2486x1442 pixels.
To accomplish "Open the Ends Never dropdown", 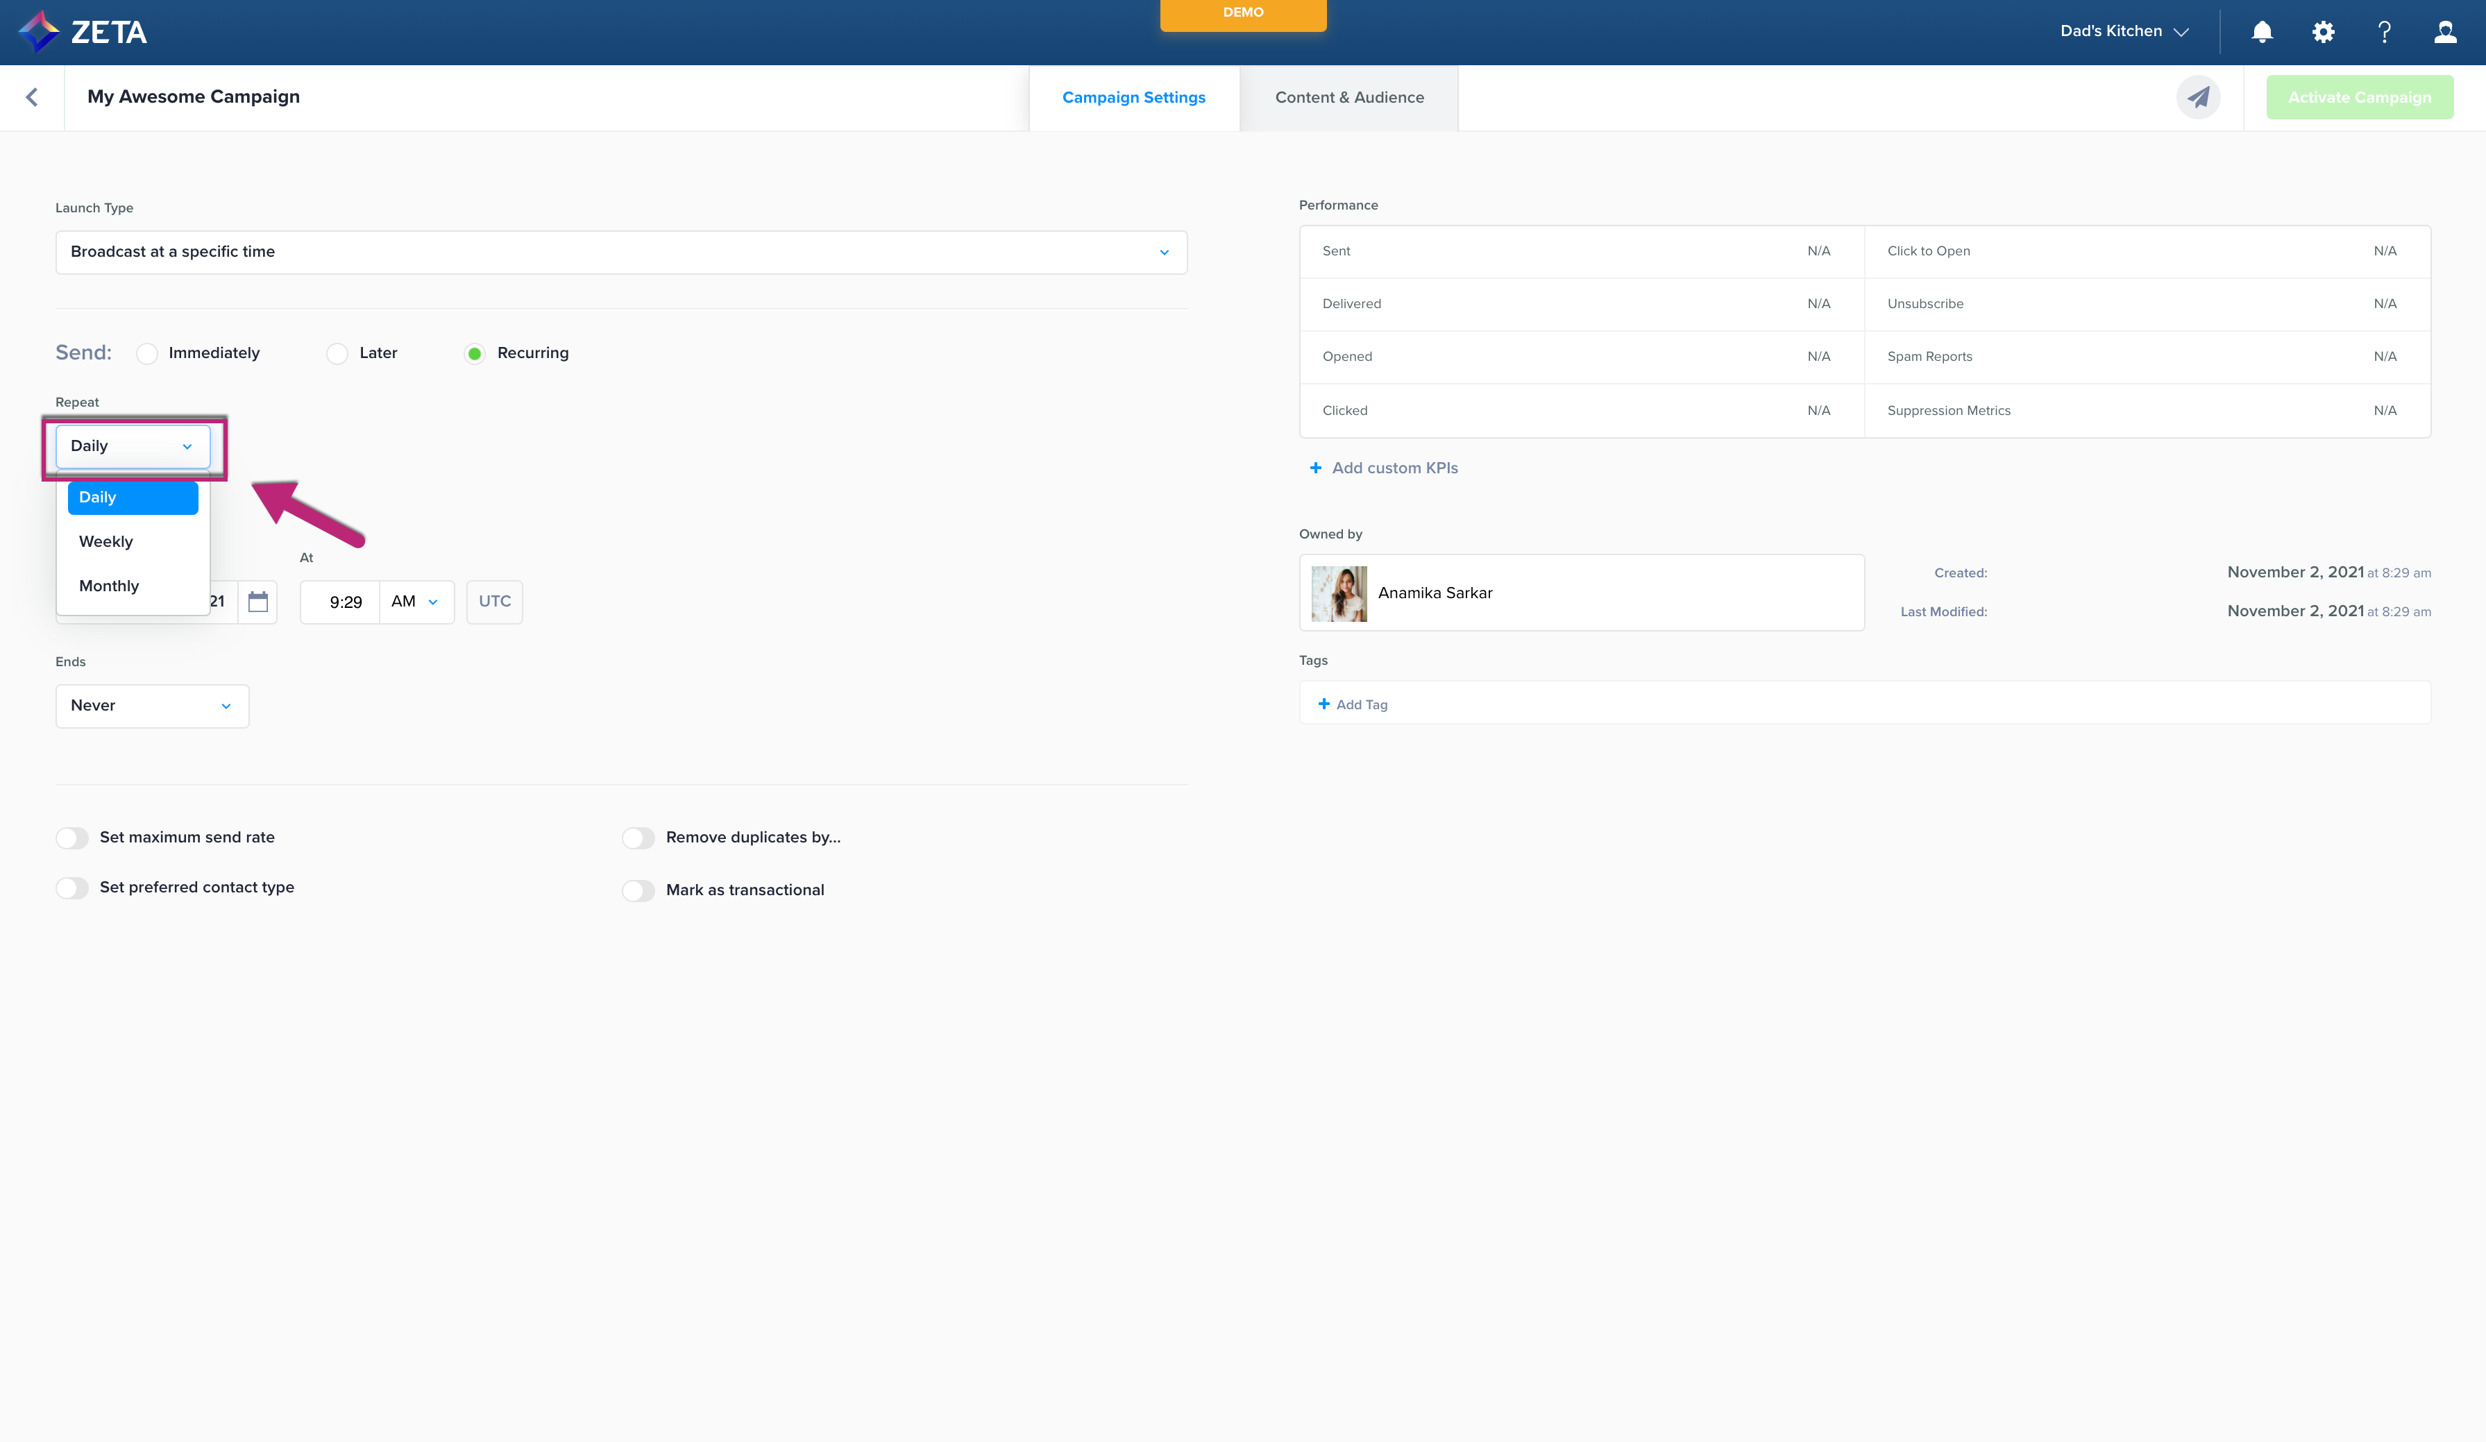I will 152,706.
